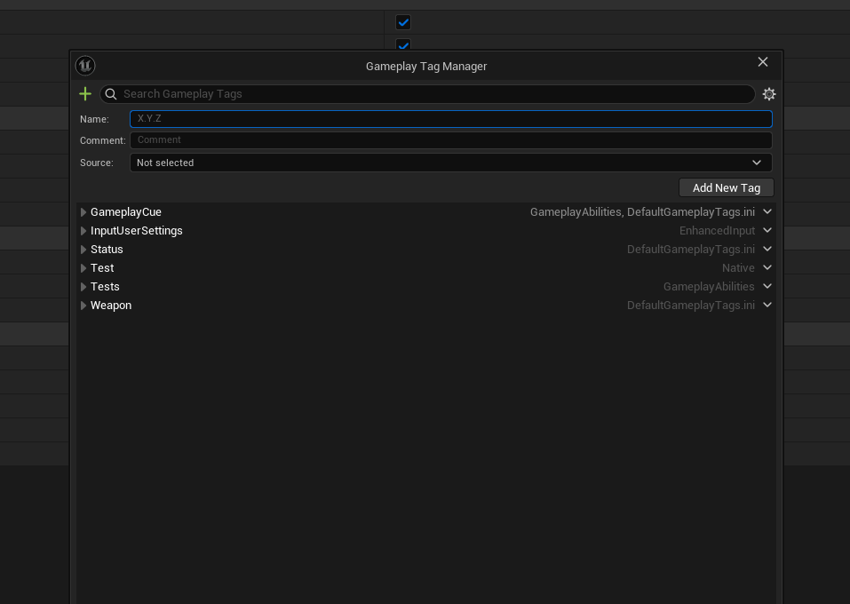Open the Tests row options chevron
The height and width of the screenshot is (604, 850).
click(x=767, y=286)
